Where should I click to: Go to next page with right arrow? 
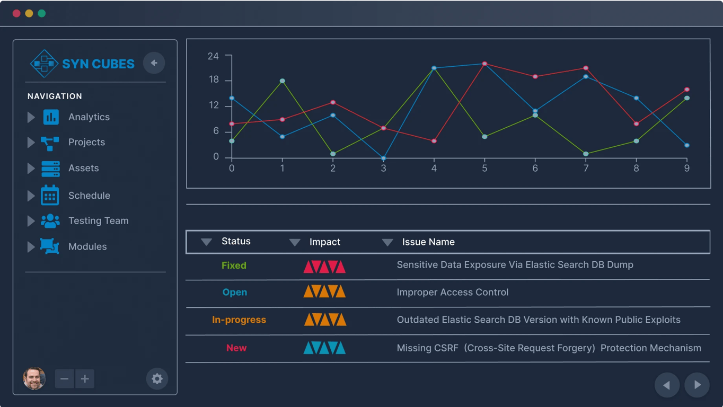tap(697, 385)
